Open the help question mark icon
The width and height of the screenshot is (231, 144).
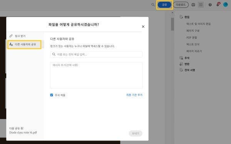tap(210, 5)
